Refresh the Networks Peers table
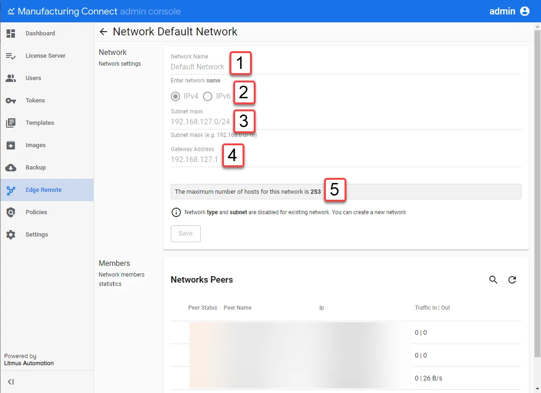This screenshot has width=541, height=393. coord(512,280)
